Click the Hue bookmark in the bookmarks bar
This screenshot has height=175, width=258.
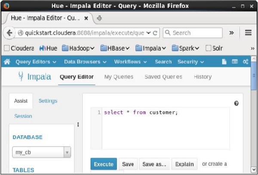48,48
